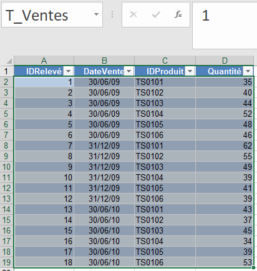The width and height of the screenshot is (257, 271).
Task: Select cell containing TS0104 in row 5
Action: [x=165, y=114]
